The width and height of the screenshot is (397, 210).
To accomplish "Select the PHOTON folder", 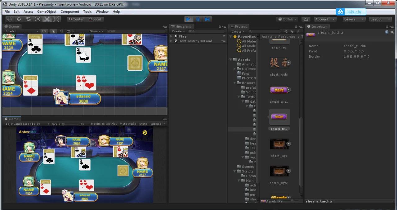I will click(246, 78).
